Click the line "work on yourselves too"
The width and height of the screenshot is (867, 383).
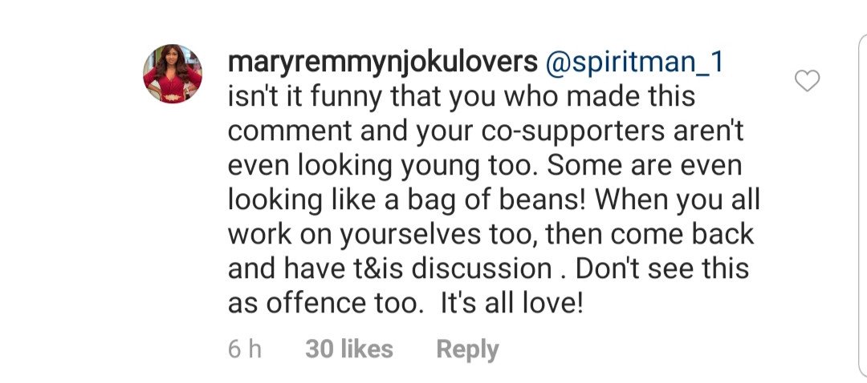(491, 235)
